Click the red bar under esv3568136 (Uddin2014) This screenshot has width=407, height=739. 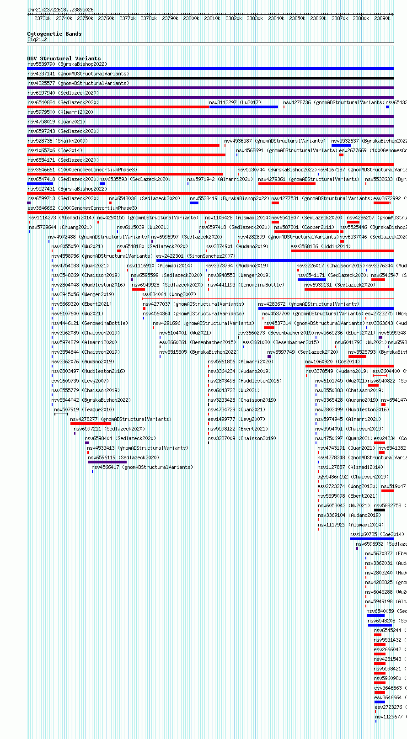[x=342, y=251]
